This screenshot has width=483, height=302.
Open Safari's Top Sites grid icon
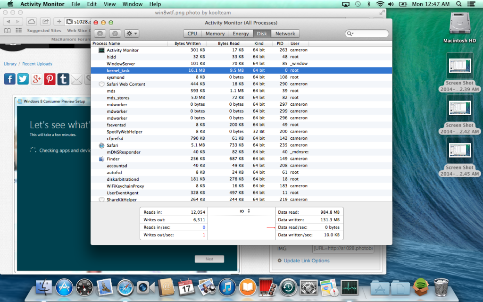click(19, 31)
